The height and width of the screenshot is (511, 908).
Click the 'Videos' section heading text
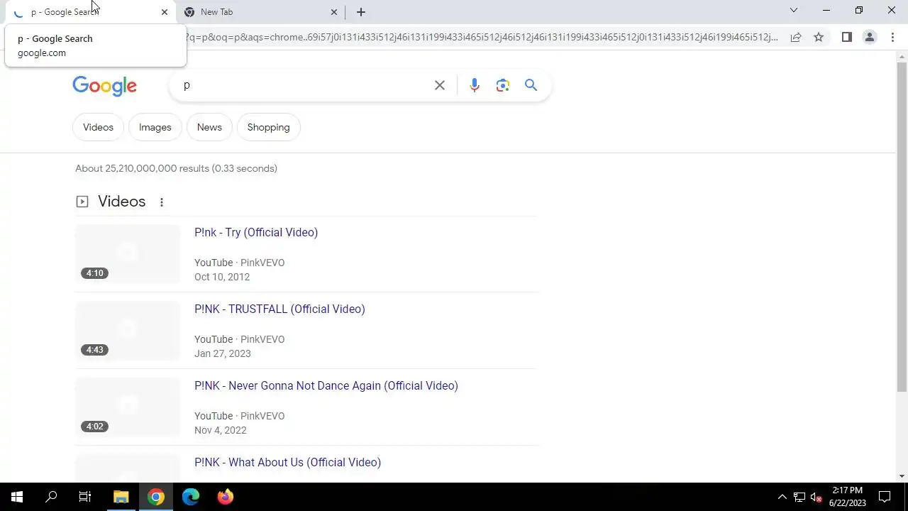coord(122,202)
